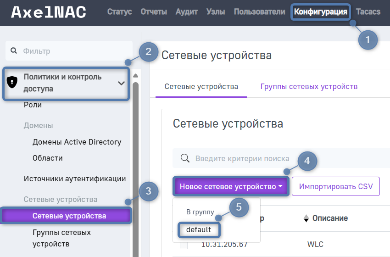Go to the Статус menu
The image size is (390, 257).
[x=119, y=12]
